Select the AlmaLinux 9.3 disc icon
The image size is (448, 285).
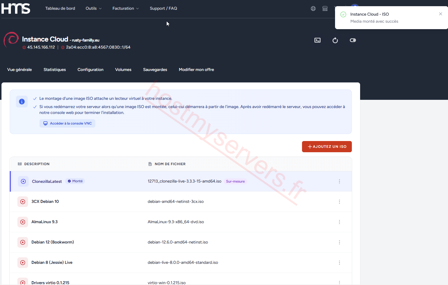(x=23, y=222)
